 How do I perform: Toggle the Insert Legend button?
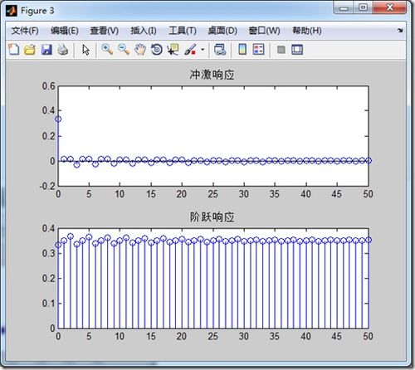click(x=259, y=50)
